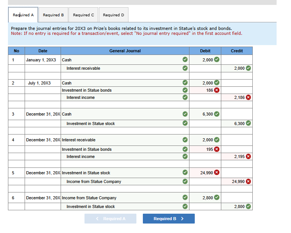The width and height of the screenshot is (291, 233).
Task: Click the Credit column header
Action: (x=237, y=51)
